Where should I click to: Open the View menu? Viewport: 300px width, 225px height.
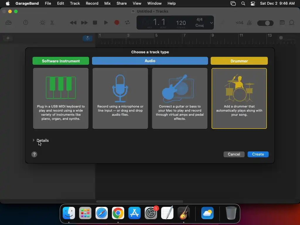(137, 3)
